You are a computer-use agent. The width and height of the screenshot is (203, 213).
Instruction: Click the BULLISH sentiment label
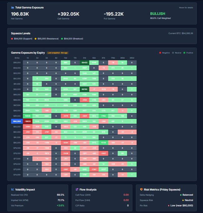point(158,14)
